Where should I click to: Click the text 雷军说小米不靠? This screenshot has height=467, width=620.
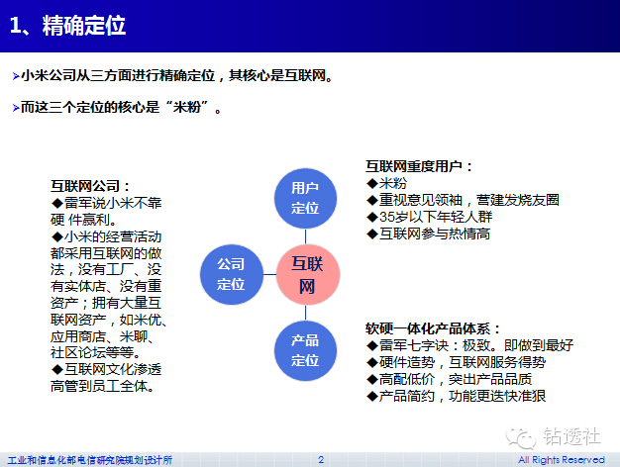pos(113,203)
